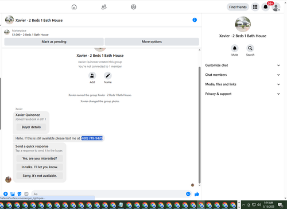Click the notepad icon in taskbar
This screenshot has height=209, width=287.
tap(121, 205)
